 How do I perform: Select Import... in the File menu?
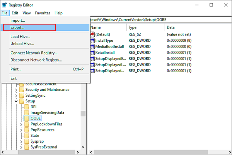click(x=17, y=20)
